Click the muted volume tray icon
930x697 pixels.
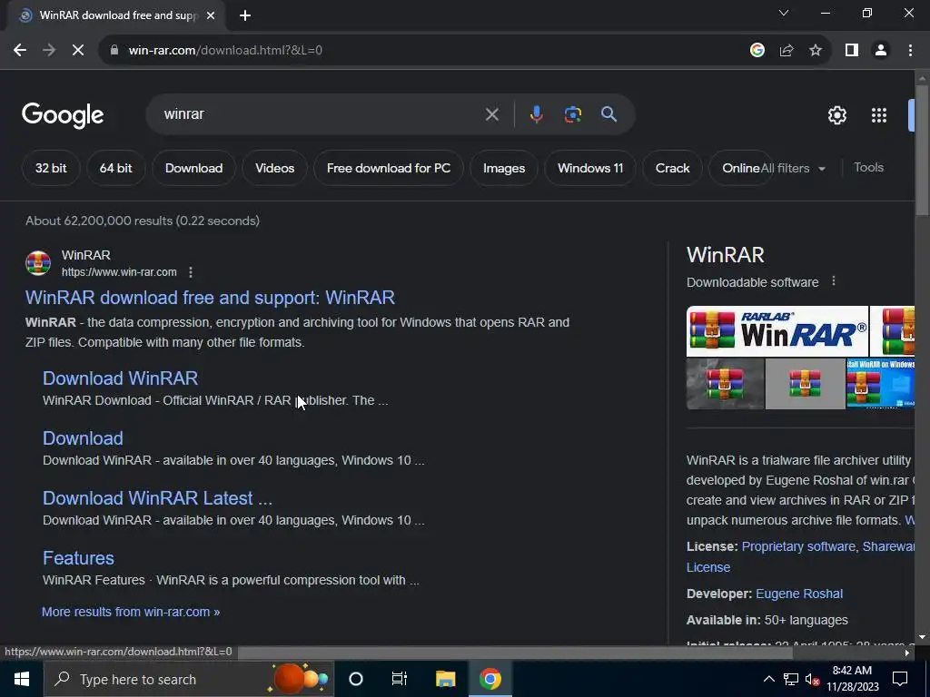[x=812, y=679]
